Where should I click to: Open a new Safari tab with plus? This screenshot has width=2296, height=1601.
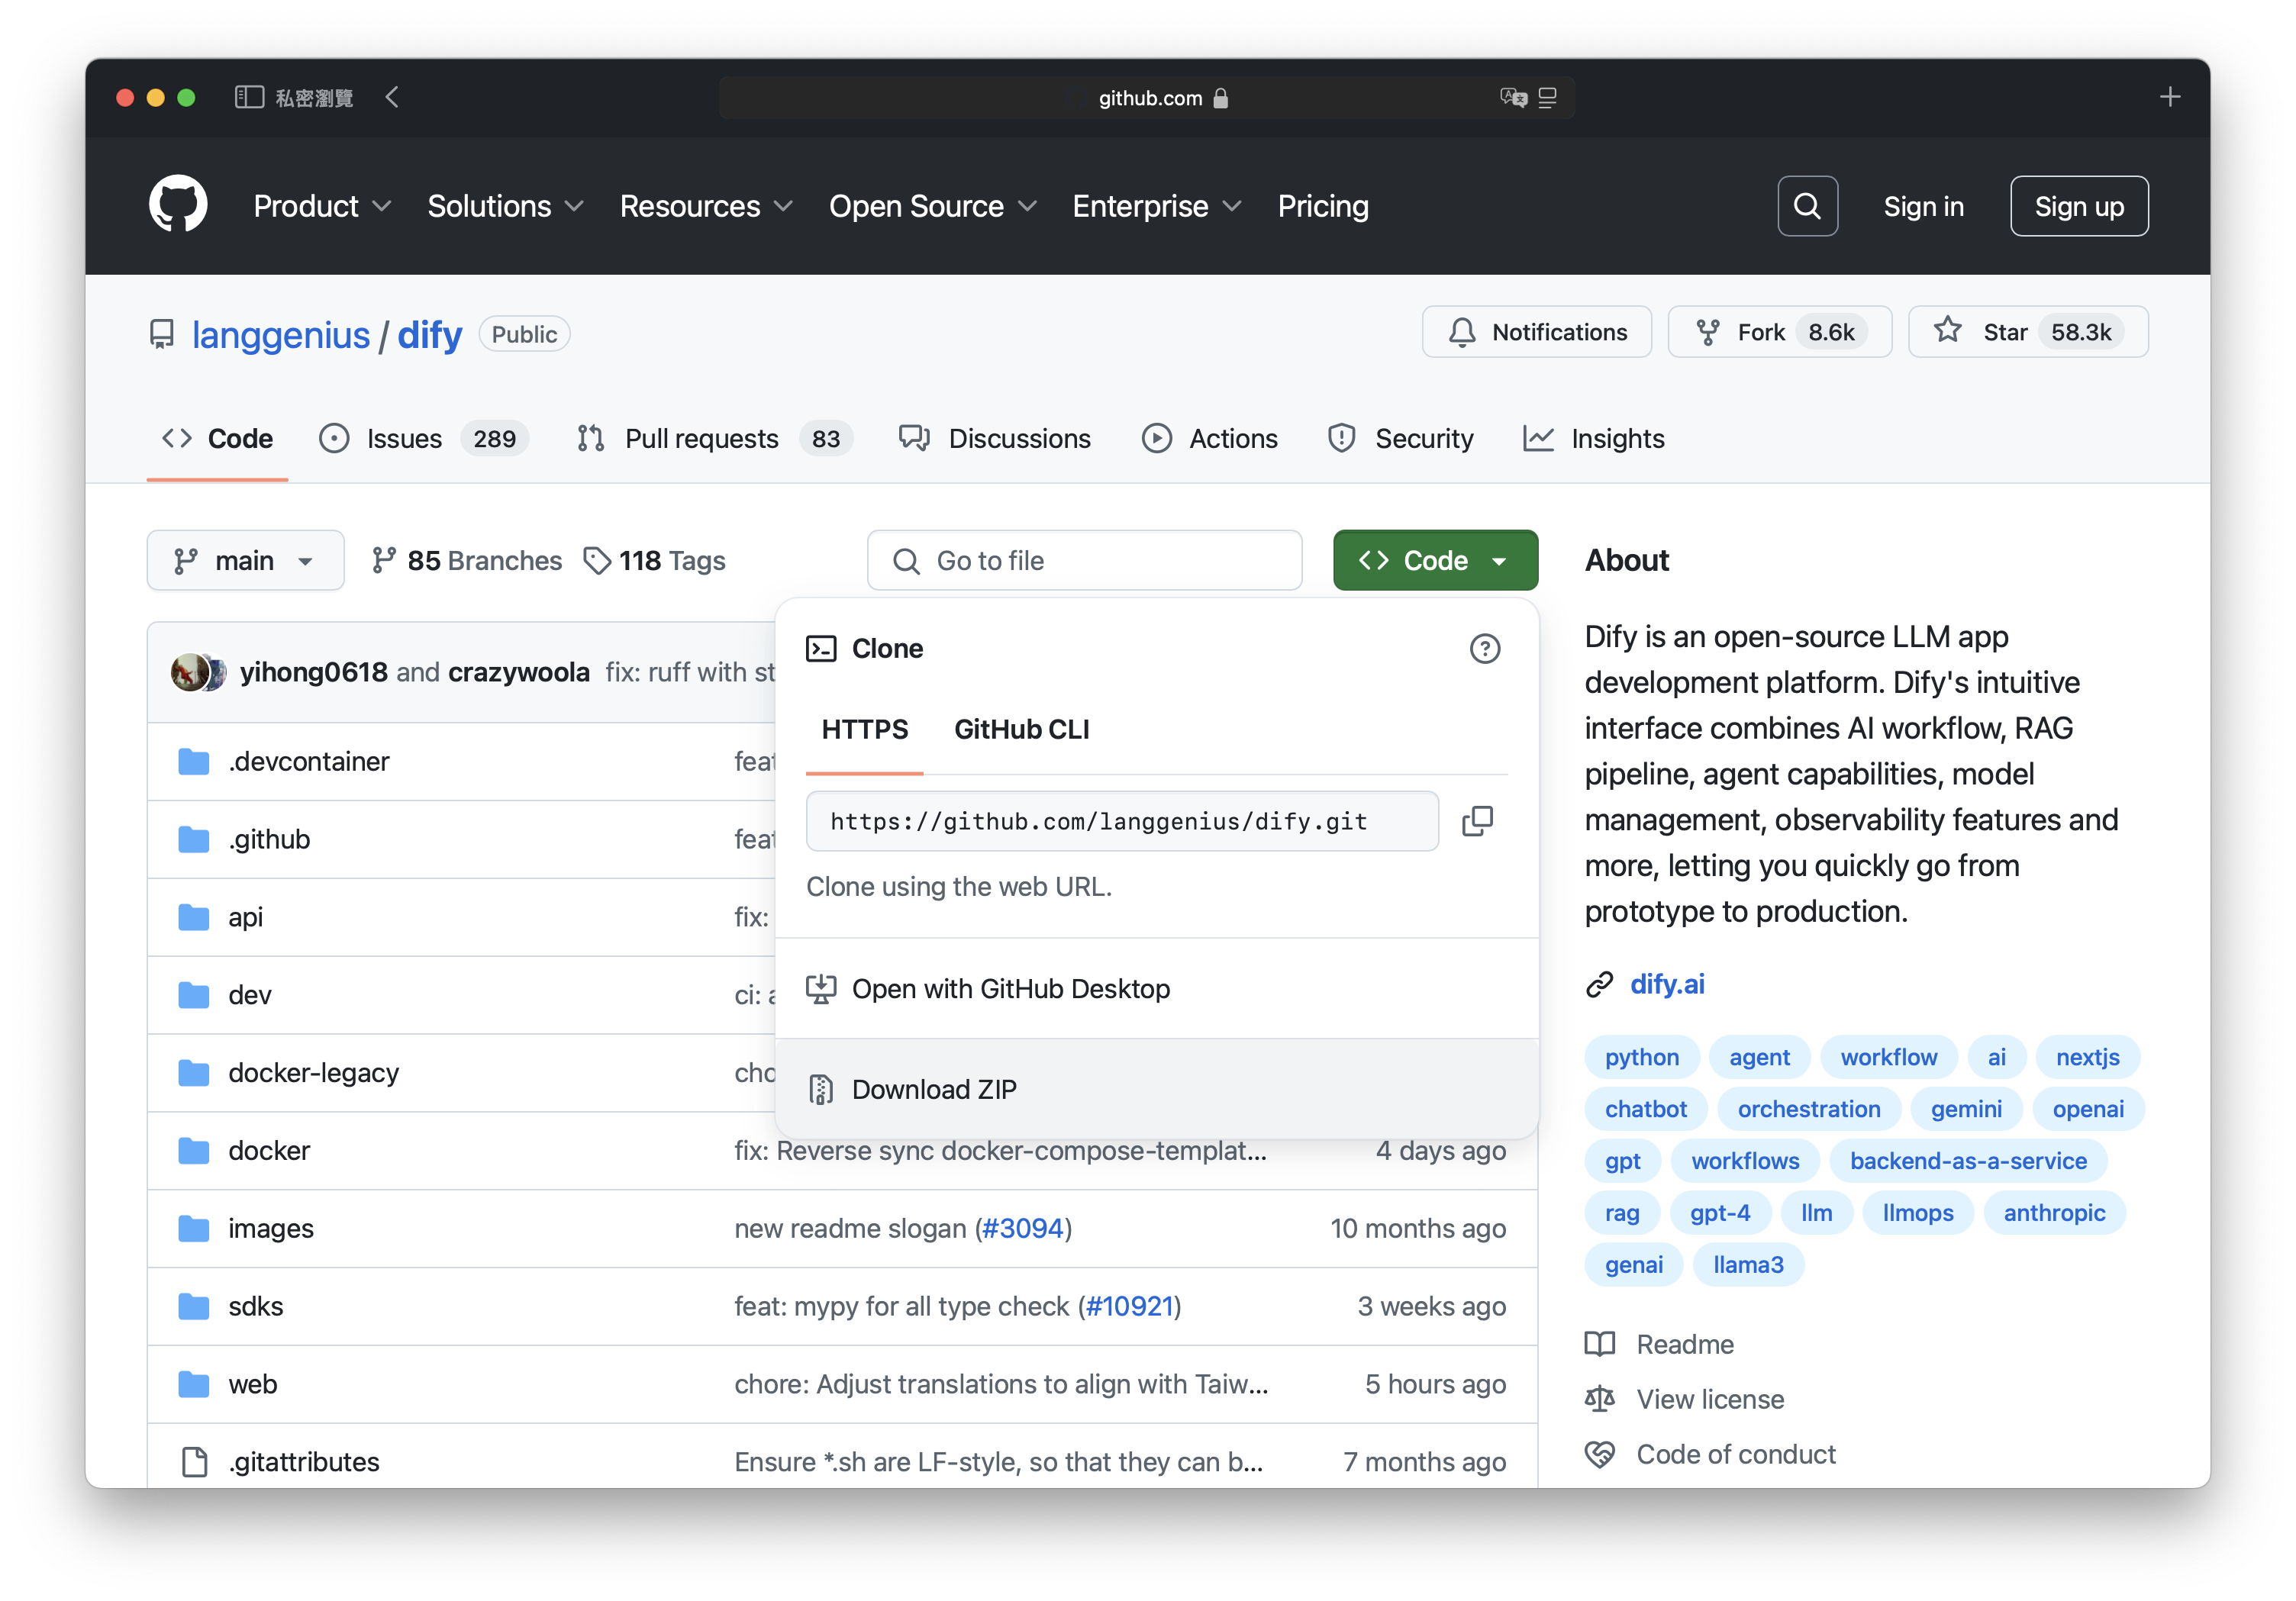[2169, 97]
